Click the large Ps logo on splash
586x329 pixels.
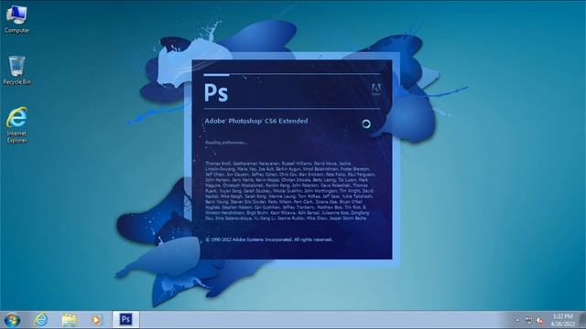coord(216,92)
